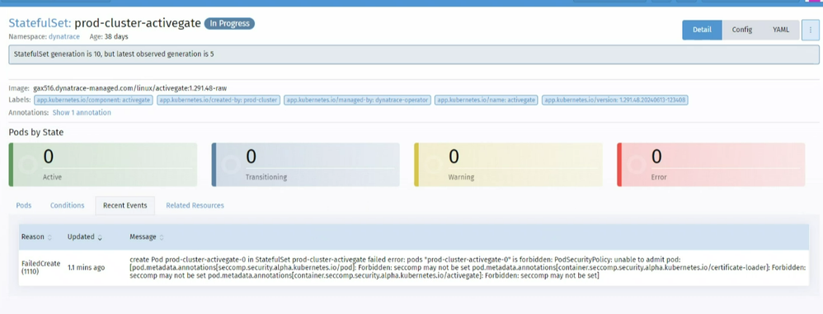
Task: Select the Active pods card
Action: pos(103,165)
